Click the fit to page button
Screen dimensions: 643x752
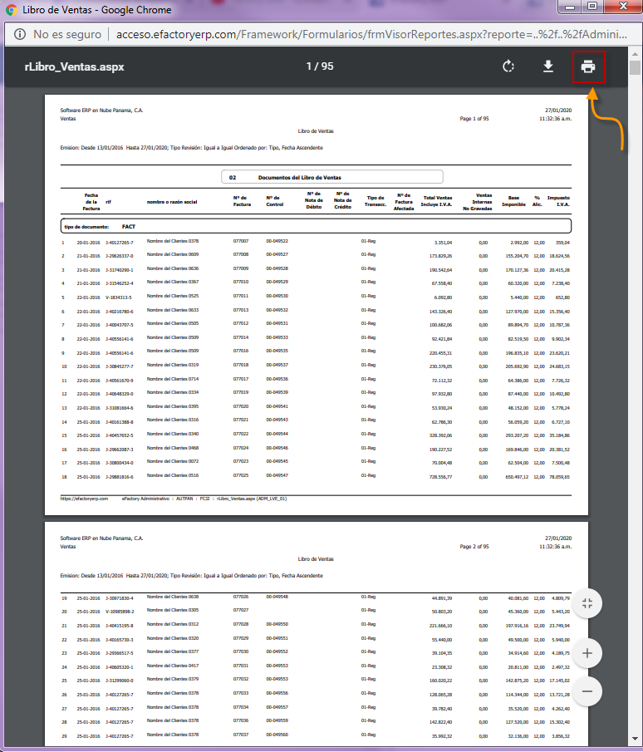(x=587, y=604)
